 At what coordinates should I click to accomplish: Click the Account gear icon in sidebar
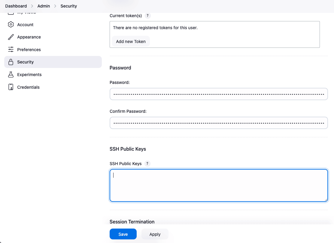11,25
